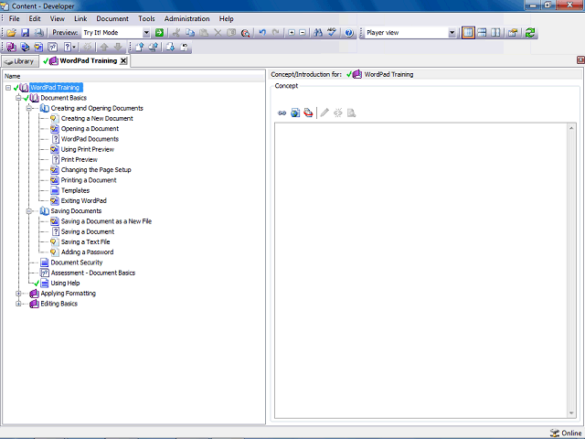Image resolution: width=585 pixels, height=439 pixels.
Task: Select Changing the Page Setup topic
Action: [96, 170]
